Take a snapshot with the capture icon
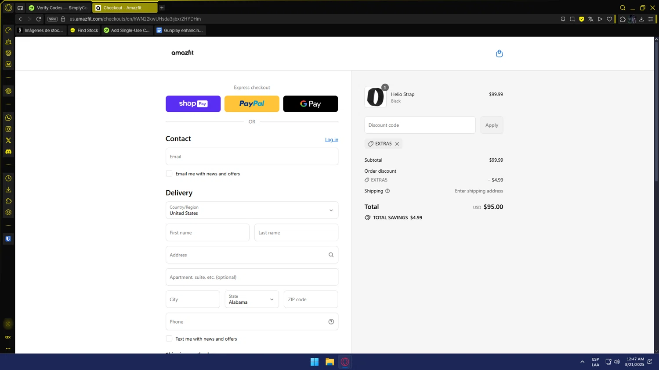Image resolution: width=659 pixels, height=370 pixels. [572, 19]
